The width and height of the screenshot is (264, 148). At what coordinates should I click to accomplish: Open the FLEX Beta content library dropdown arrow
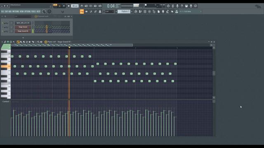(201, 12)
